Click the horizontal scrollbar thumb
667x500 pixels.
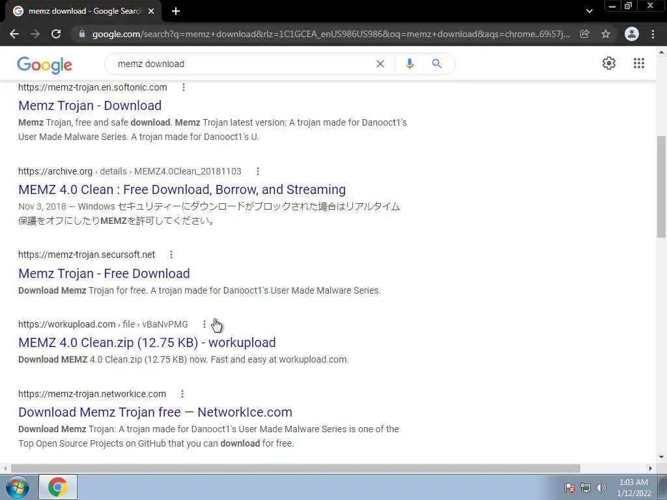point(296,468)
